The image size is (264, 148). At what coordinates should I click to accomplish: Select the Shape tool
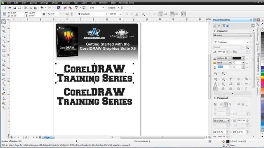4,27
